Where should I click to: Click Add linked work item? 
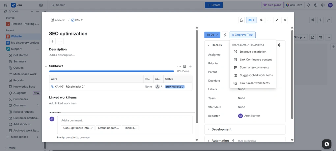point(63,103)
